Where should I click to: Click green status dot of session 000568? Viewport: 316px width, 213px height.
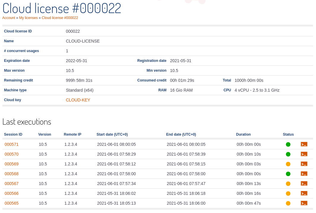pos(288,174)
